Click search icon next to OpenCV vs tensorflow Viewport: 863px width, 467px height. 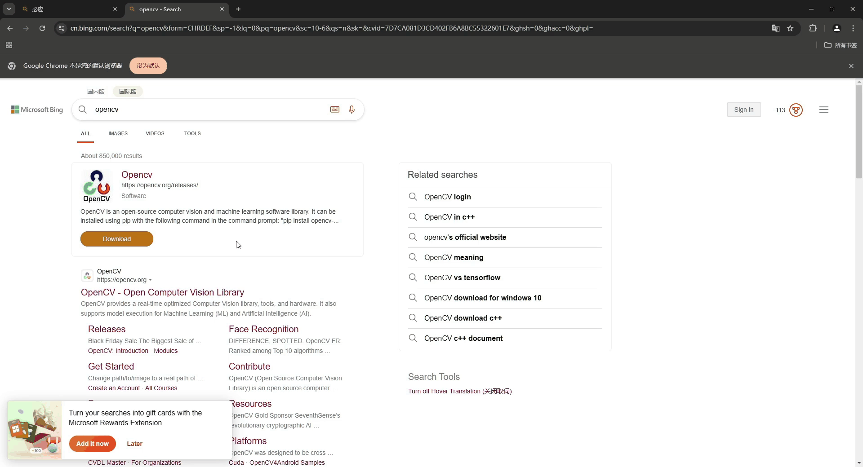tap(413, 278)
